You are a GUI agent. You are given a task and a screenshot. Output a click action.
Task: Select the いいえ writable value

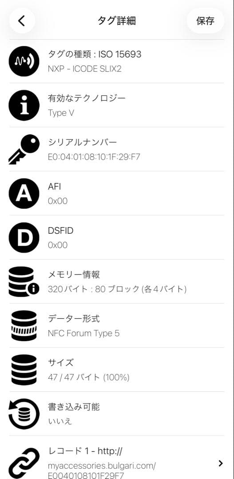[x=60, y=421]
